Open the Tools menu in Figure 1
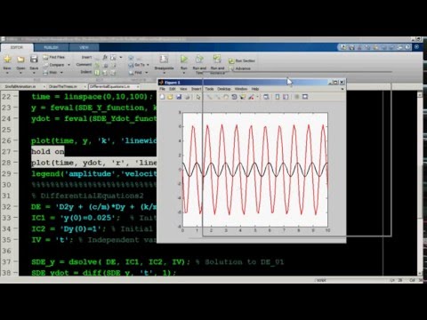This screenshot has width=427, height=320. pos(209,89)
